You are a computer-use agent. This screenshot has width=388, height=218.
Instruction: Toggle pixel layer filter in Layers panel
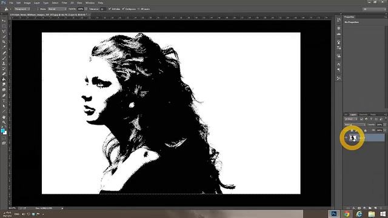pyautogui.click(x=361, y=119)
